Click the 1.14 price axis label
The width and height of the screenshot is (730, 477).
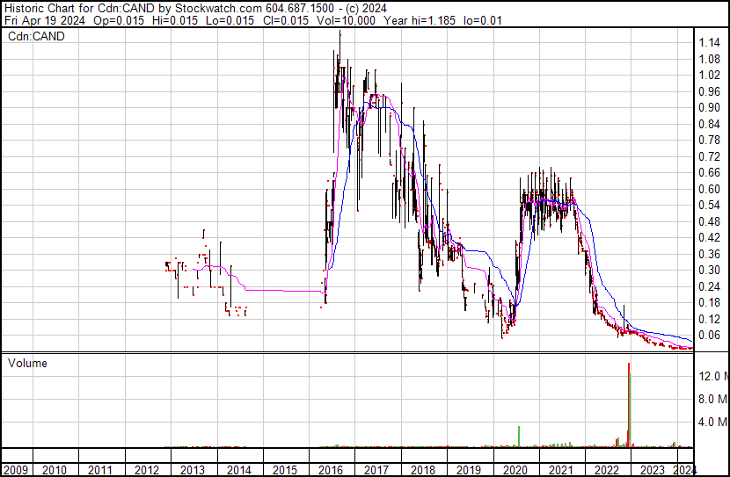tap(709, 43)
